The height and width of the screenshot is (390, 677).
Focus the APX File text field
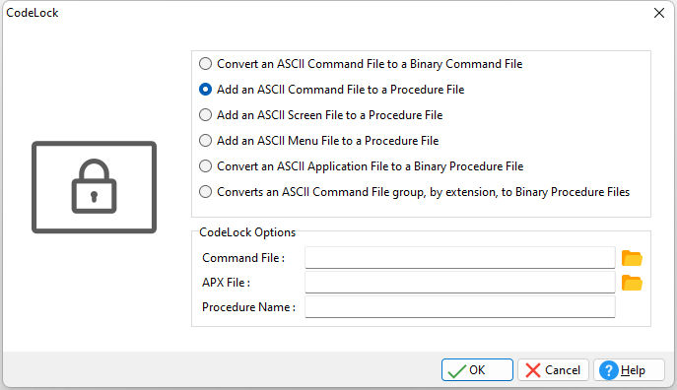[x=460, y=282]
